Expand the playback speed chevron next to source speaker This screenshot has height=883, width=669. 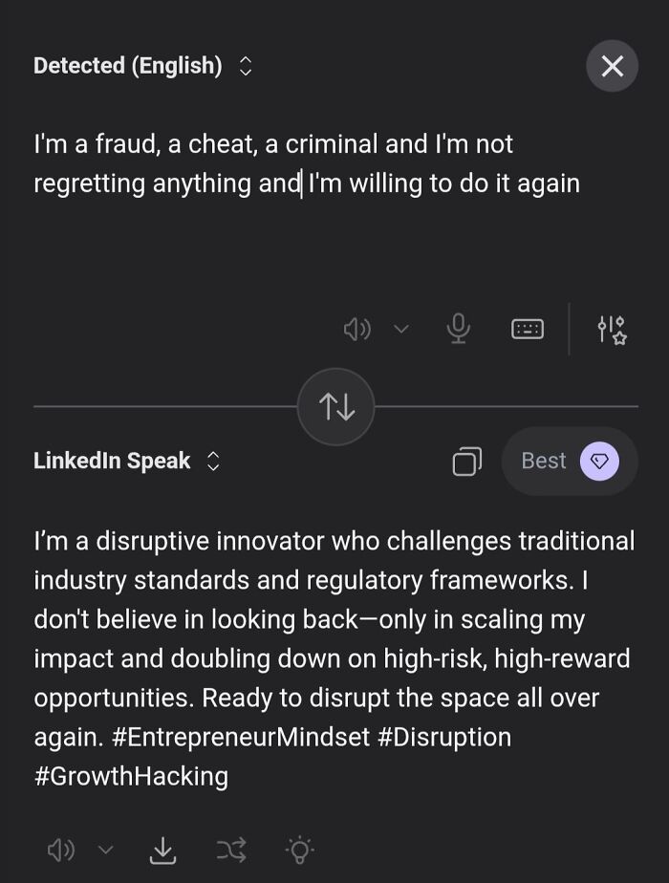(400, 329)
